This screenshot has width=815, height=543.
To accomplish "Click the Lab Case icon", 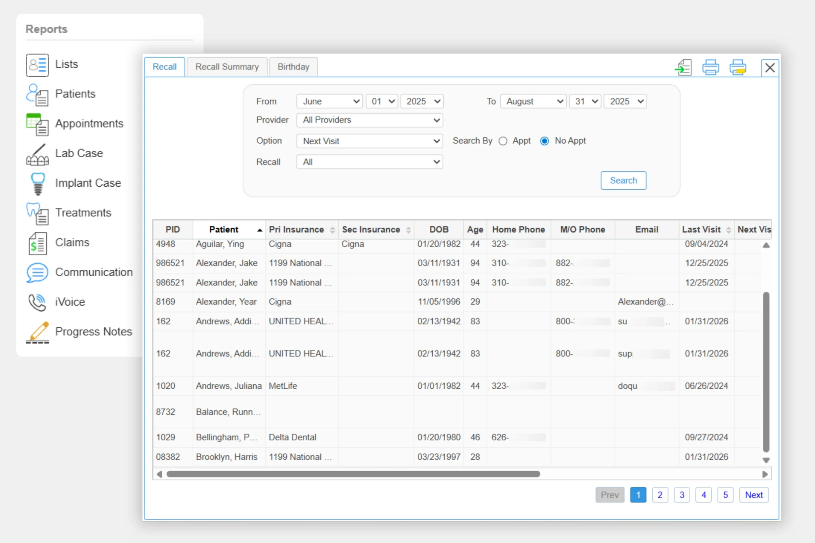I will click(x=37, y=154).
